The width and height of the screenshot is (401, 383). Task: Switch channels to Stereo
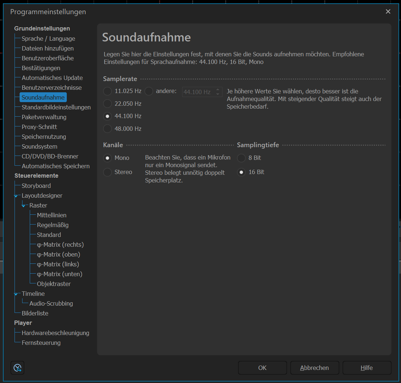[107, 172]
